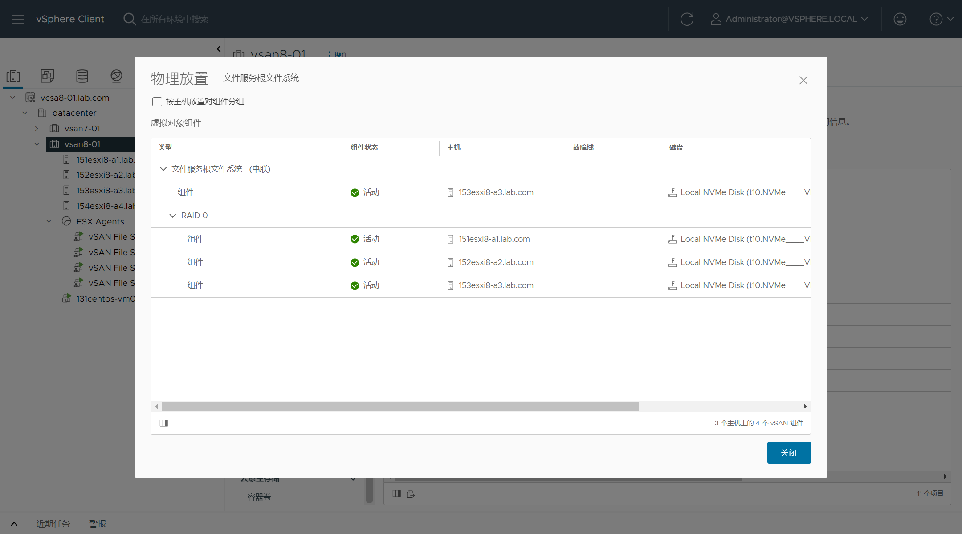Open 操作 actions menu for vsan8-01

pyautogui.click(x=338, y=54)
